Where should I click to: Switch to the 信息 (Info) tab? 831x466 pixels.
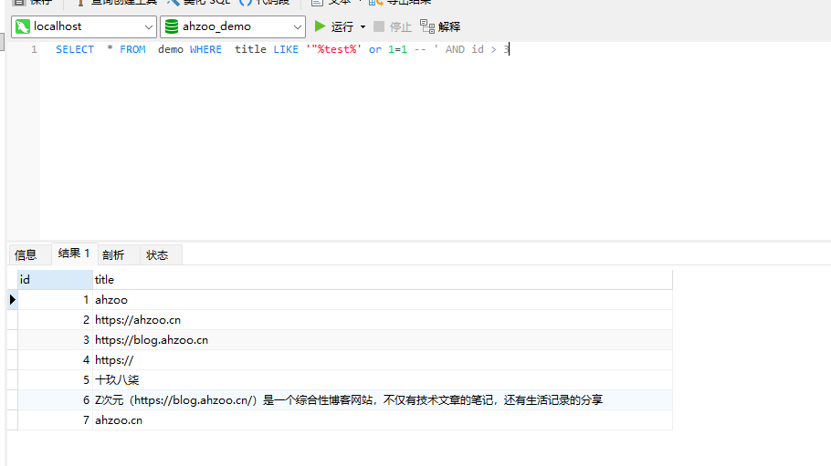click(26, 255)
